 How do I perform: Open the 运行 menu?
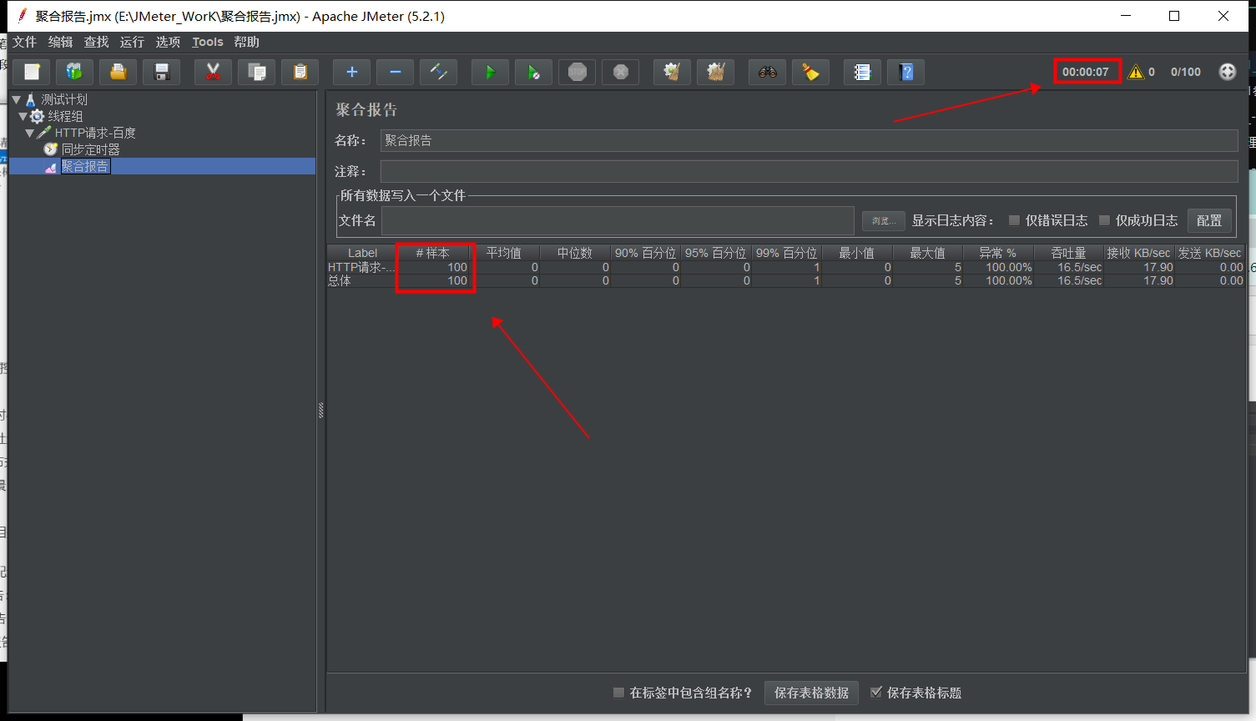tap(131, 42)
